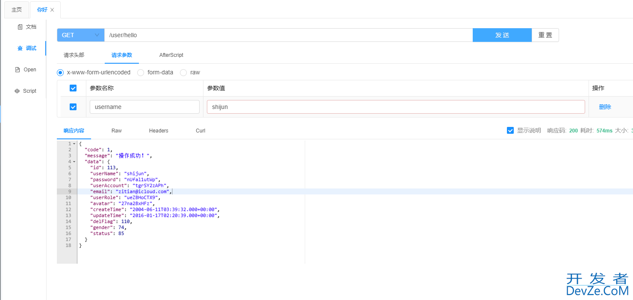The height and width of the screenshot is (300, 633).
Task: Click the 重置 reset button
Action: point(545,35)
